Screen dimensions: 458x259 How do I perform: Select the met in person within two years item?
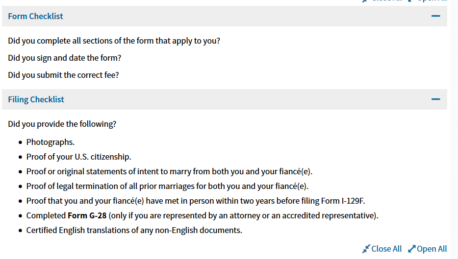point(195,201)
